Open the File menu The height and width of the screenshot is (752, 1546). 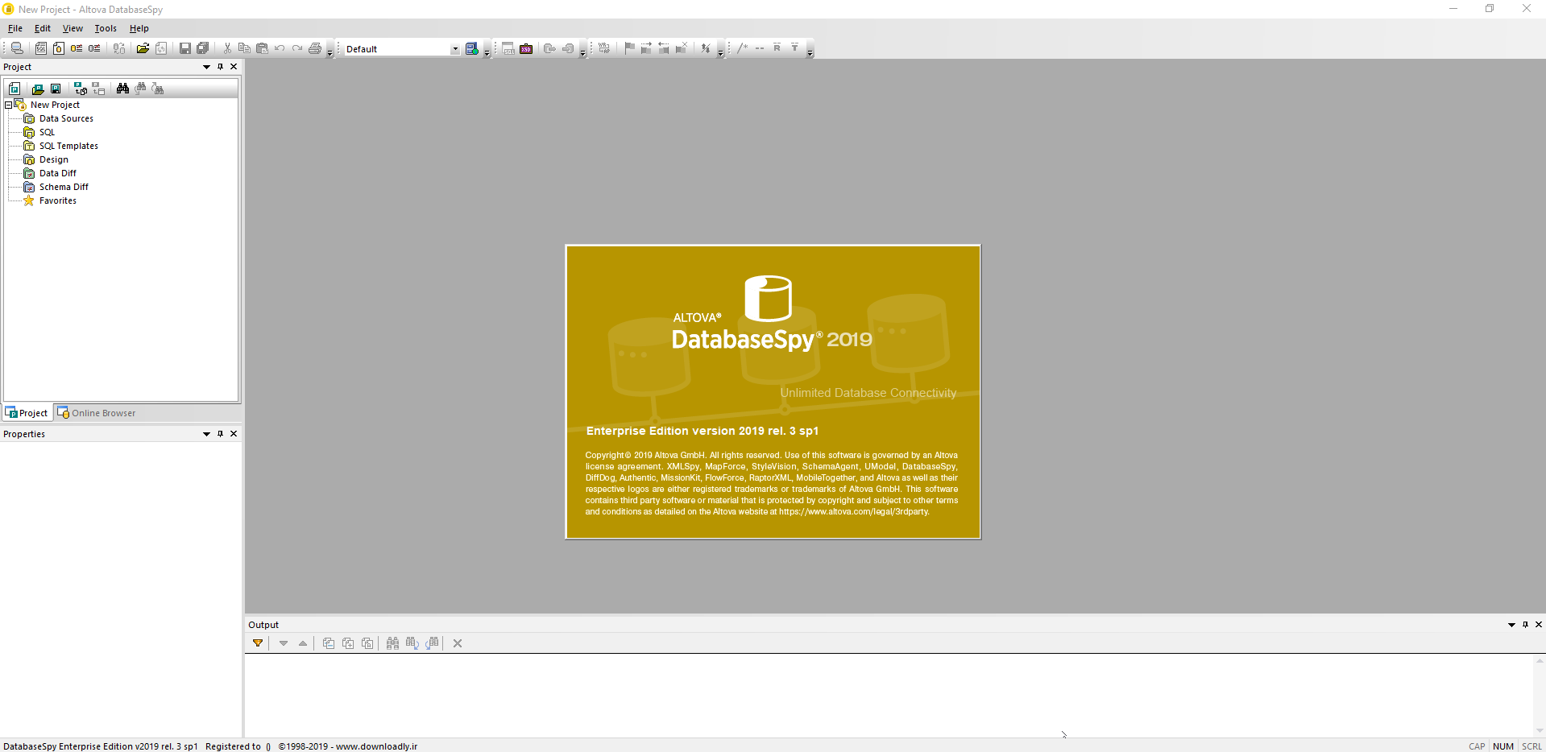(x=15, y=28)
